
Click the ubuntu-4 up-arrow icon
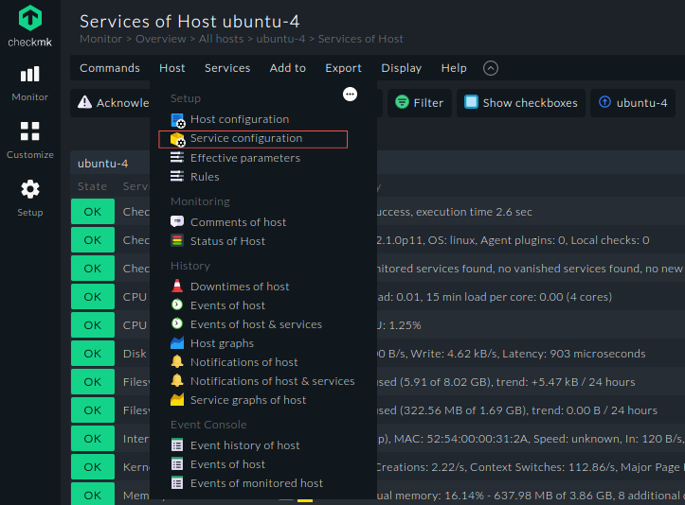(x=604, y=102)
